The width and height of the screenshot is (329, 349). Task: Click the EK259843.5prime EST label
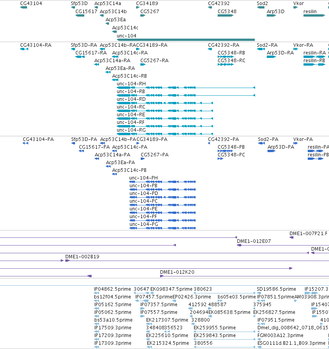(215, 335)
